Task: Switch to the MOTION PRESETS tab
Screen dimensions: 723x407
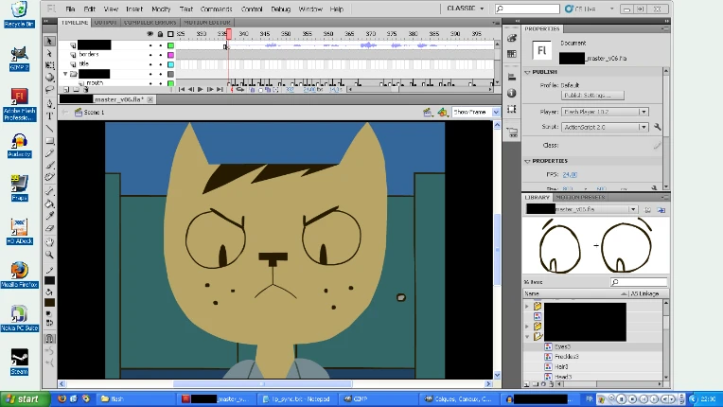Action: tap(580, 197)
